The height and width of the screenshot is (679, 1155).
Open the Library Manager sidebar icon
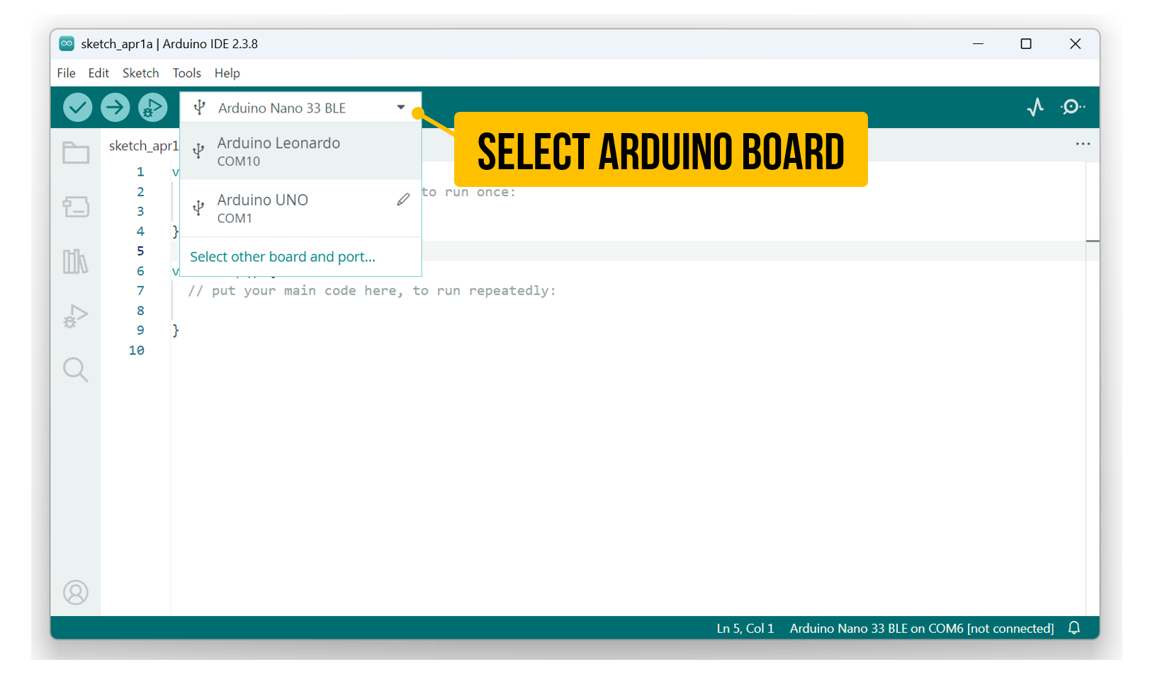pyautogui.click(x=76, y=261)
